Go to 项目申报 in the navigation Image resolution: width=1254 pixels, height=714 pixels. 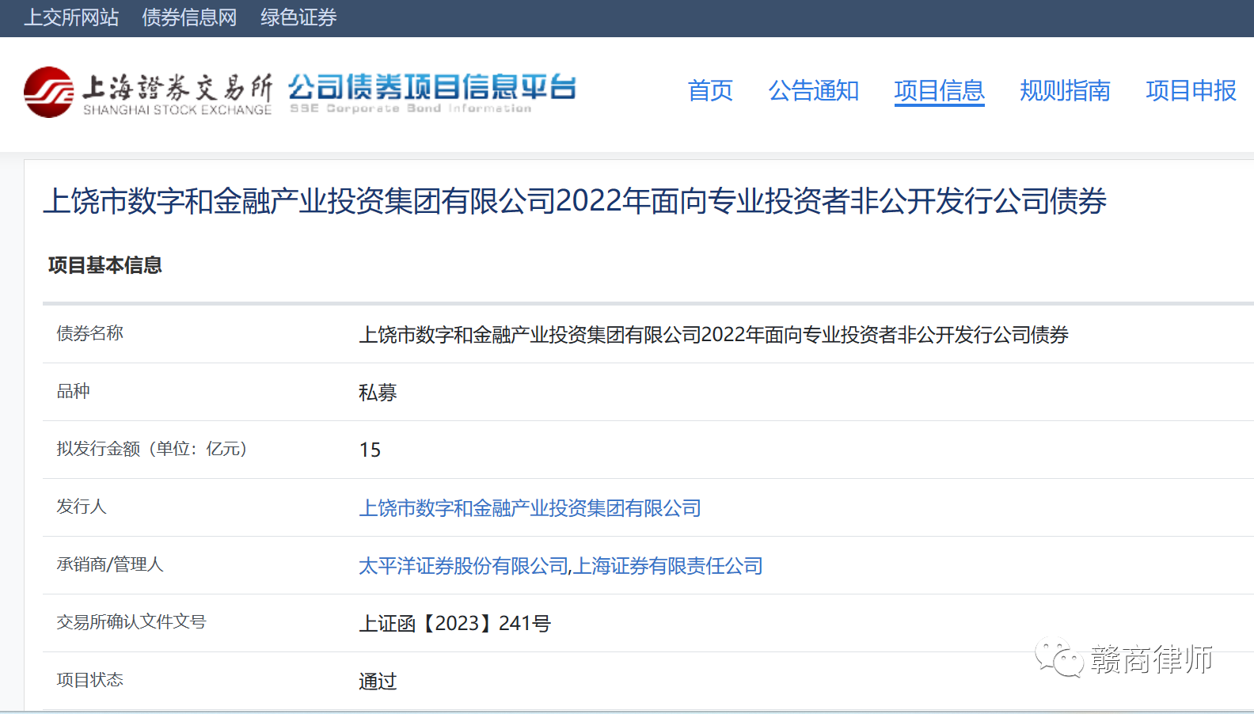point(1191,90)
